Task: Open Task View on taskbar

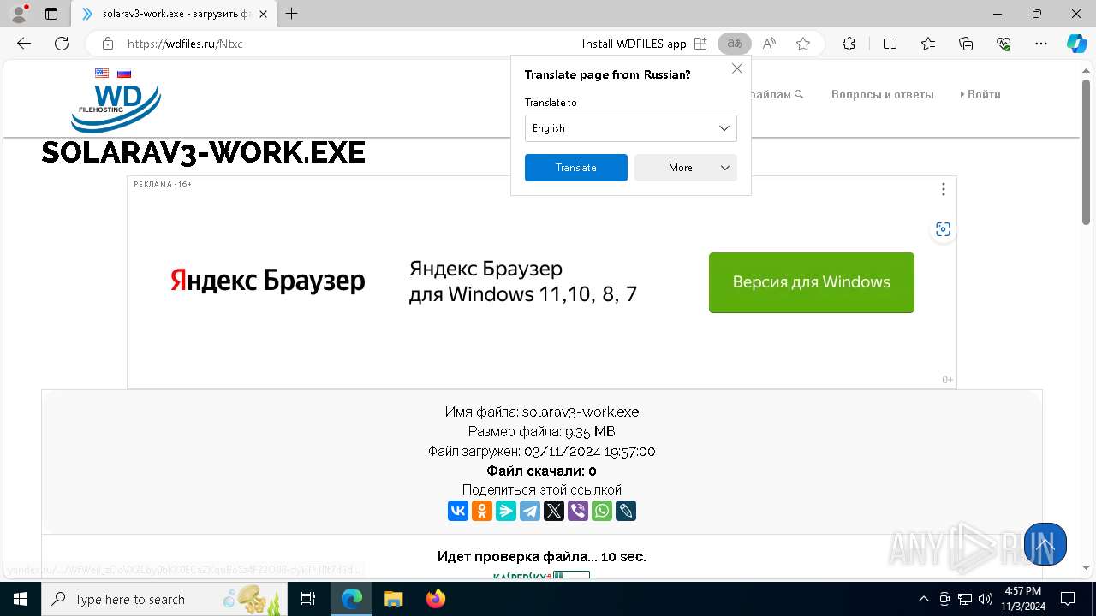Action: tap(308, 599)
